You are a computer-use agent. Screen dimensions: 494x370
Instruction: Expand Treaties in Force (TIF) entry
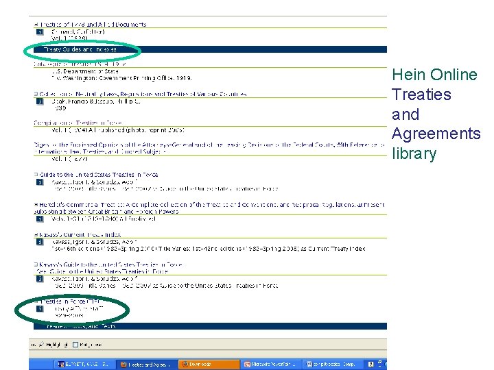(36, 301)
